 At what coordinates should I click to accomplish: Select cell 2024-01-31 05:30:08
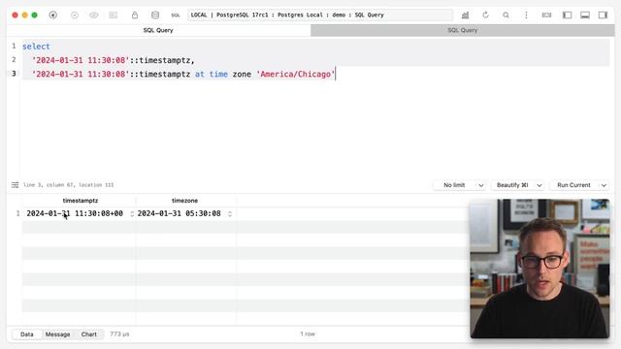pos(179,213)
